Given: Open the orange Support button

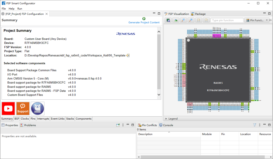Looking at the screenshot, I should (x=23, y=109).
